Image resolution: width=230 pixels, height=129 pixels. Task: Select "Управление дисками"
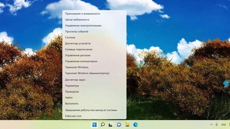click(94, 56)
